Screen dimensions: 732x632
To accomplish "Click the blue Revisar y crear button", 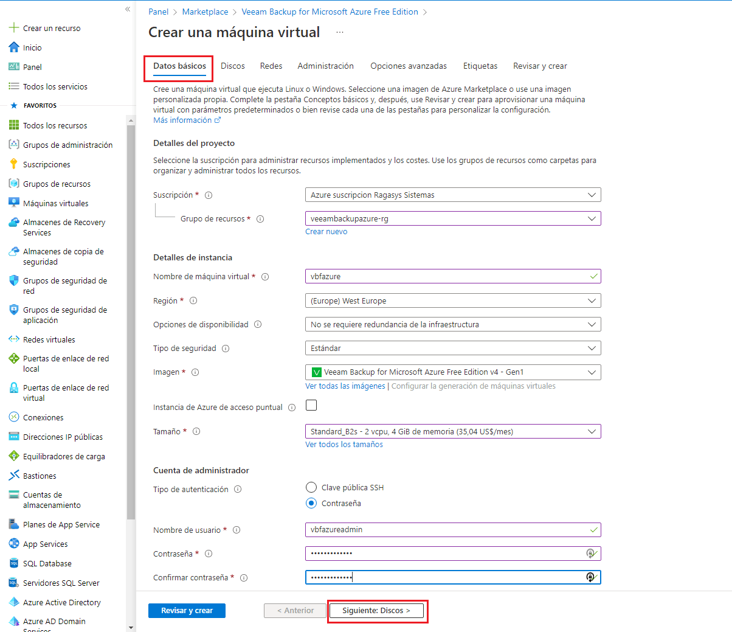I will pyautogui.click(x=187, y=611).
